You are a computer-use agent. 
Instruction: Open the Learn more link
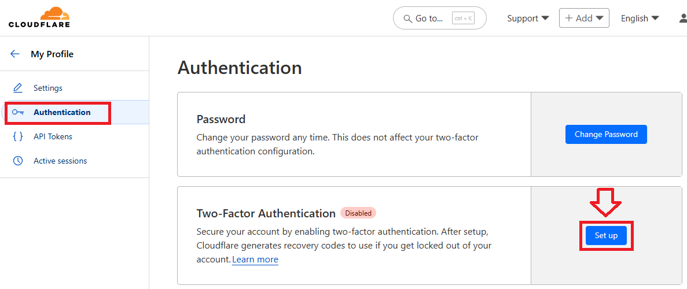[255, 260]
